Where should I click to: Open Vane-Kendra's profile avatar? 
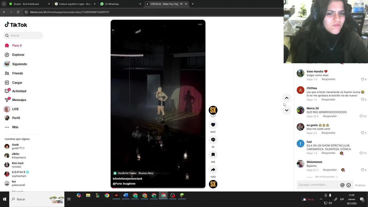300,73
